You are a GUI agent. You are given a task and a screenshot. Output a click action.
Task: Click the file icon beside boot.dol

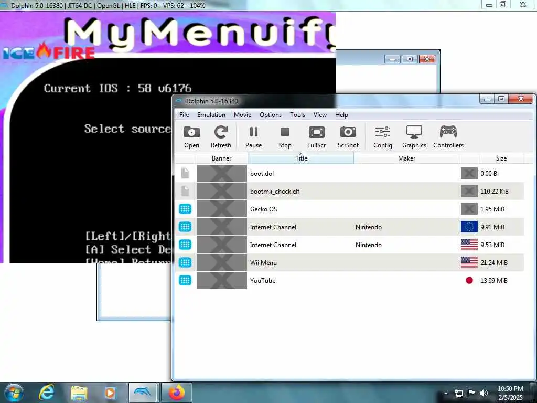185,173
